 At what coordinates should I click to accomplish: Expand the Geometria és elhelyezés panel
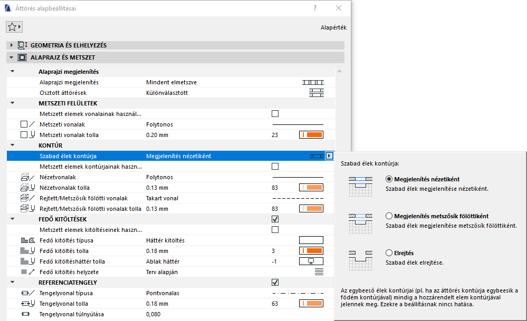tap(12, 45)
